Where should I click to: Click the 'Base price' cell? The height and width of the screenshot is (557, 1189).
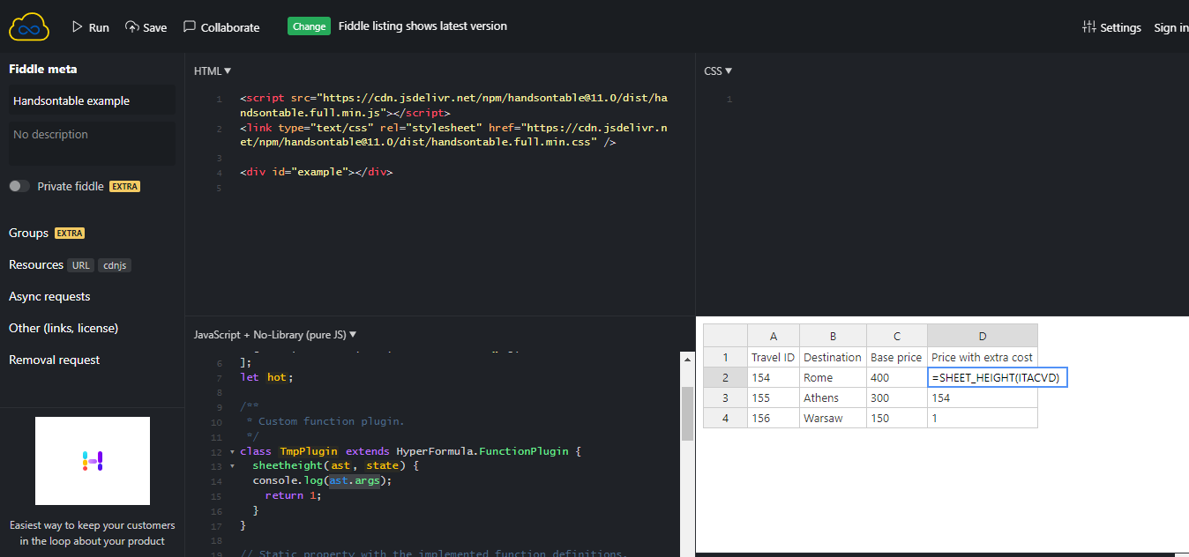tap(897, 357)
